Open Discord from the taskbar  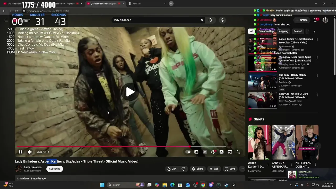[211, 185]
